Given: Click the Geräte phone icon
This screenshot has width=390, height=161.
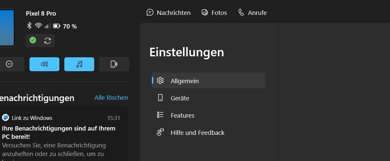Looking at the screenshot, I should (161, 98).
